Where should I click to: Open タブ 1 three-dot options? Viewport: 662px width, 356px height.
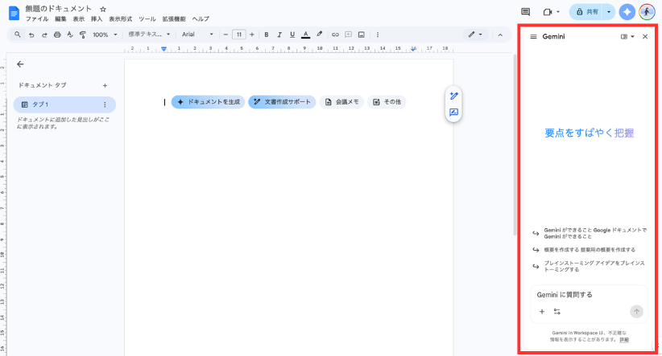point(106,104)
